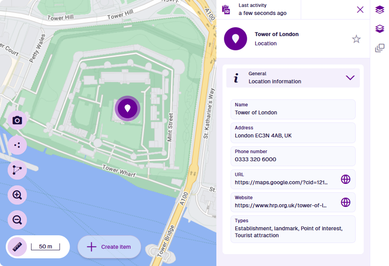Viewport: 389px width, 266px height.
Task: Close the Tower of London details panel
Action: click(360, 9)
